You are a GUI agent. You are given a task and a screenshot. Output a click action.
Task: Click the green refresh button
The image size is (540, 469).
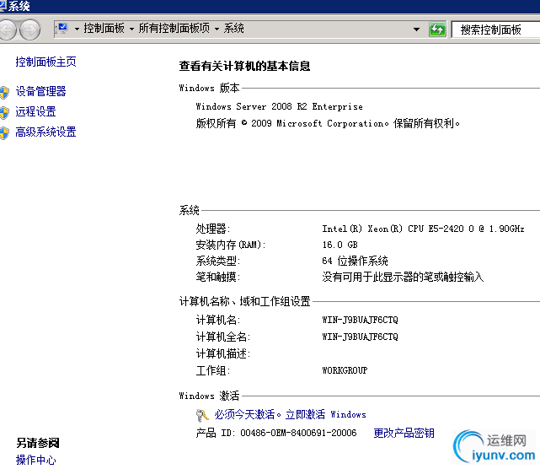(437, 30)
